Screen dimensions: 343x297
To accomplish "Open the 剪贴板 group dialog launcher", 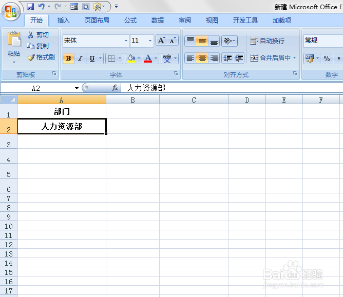I will (x=54, y=73).
